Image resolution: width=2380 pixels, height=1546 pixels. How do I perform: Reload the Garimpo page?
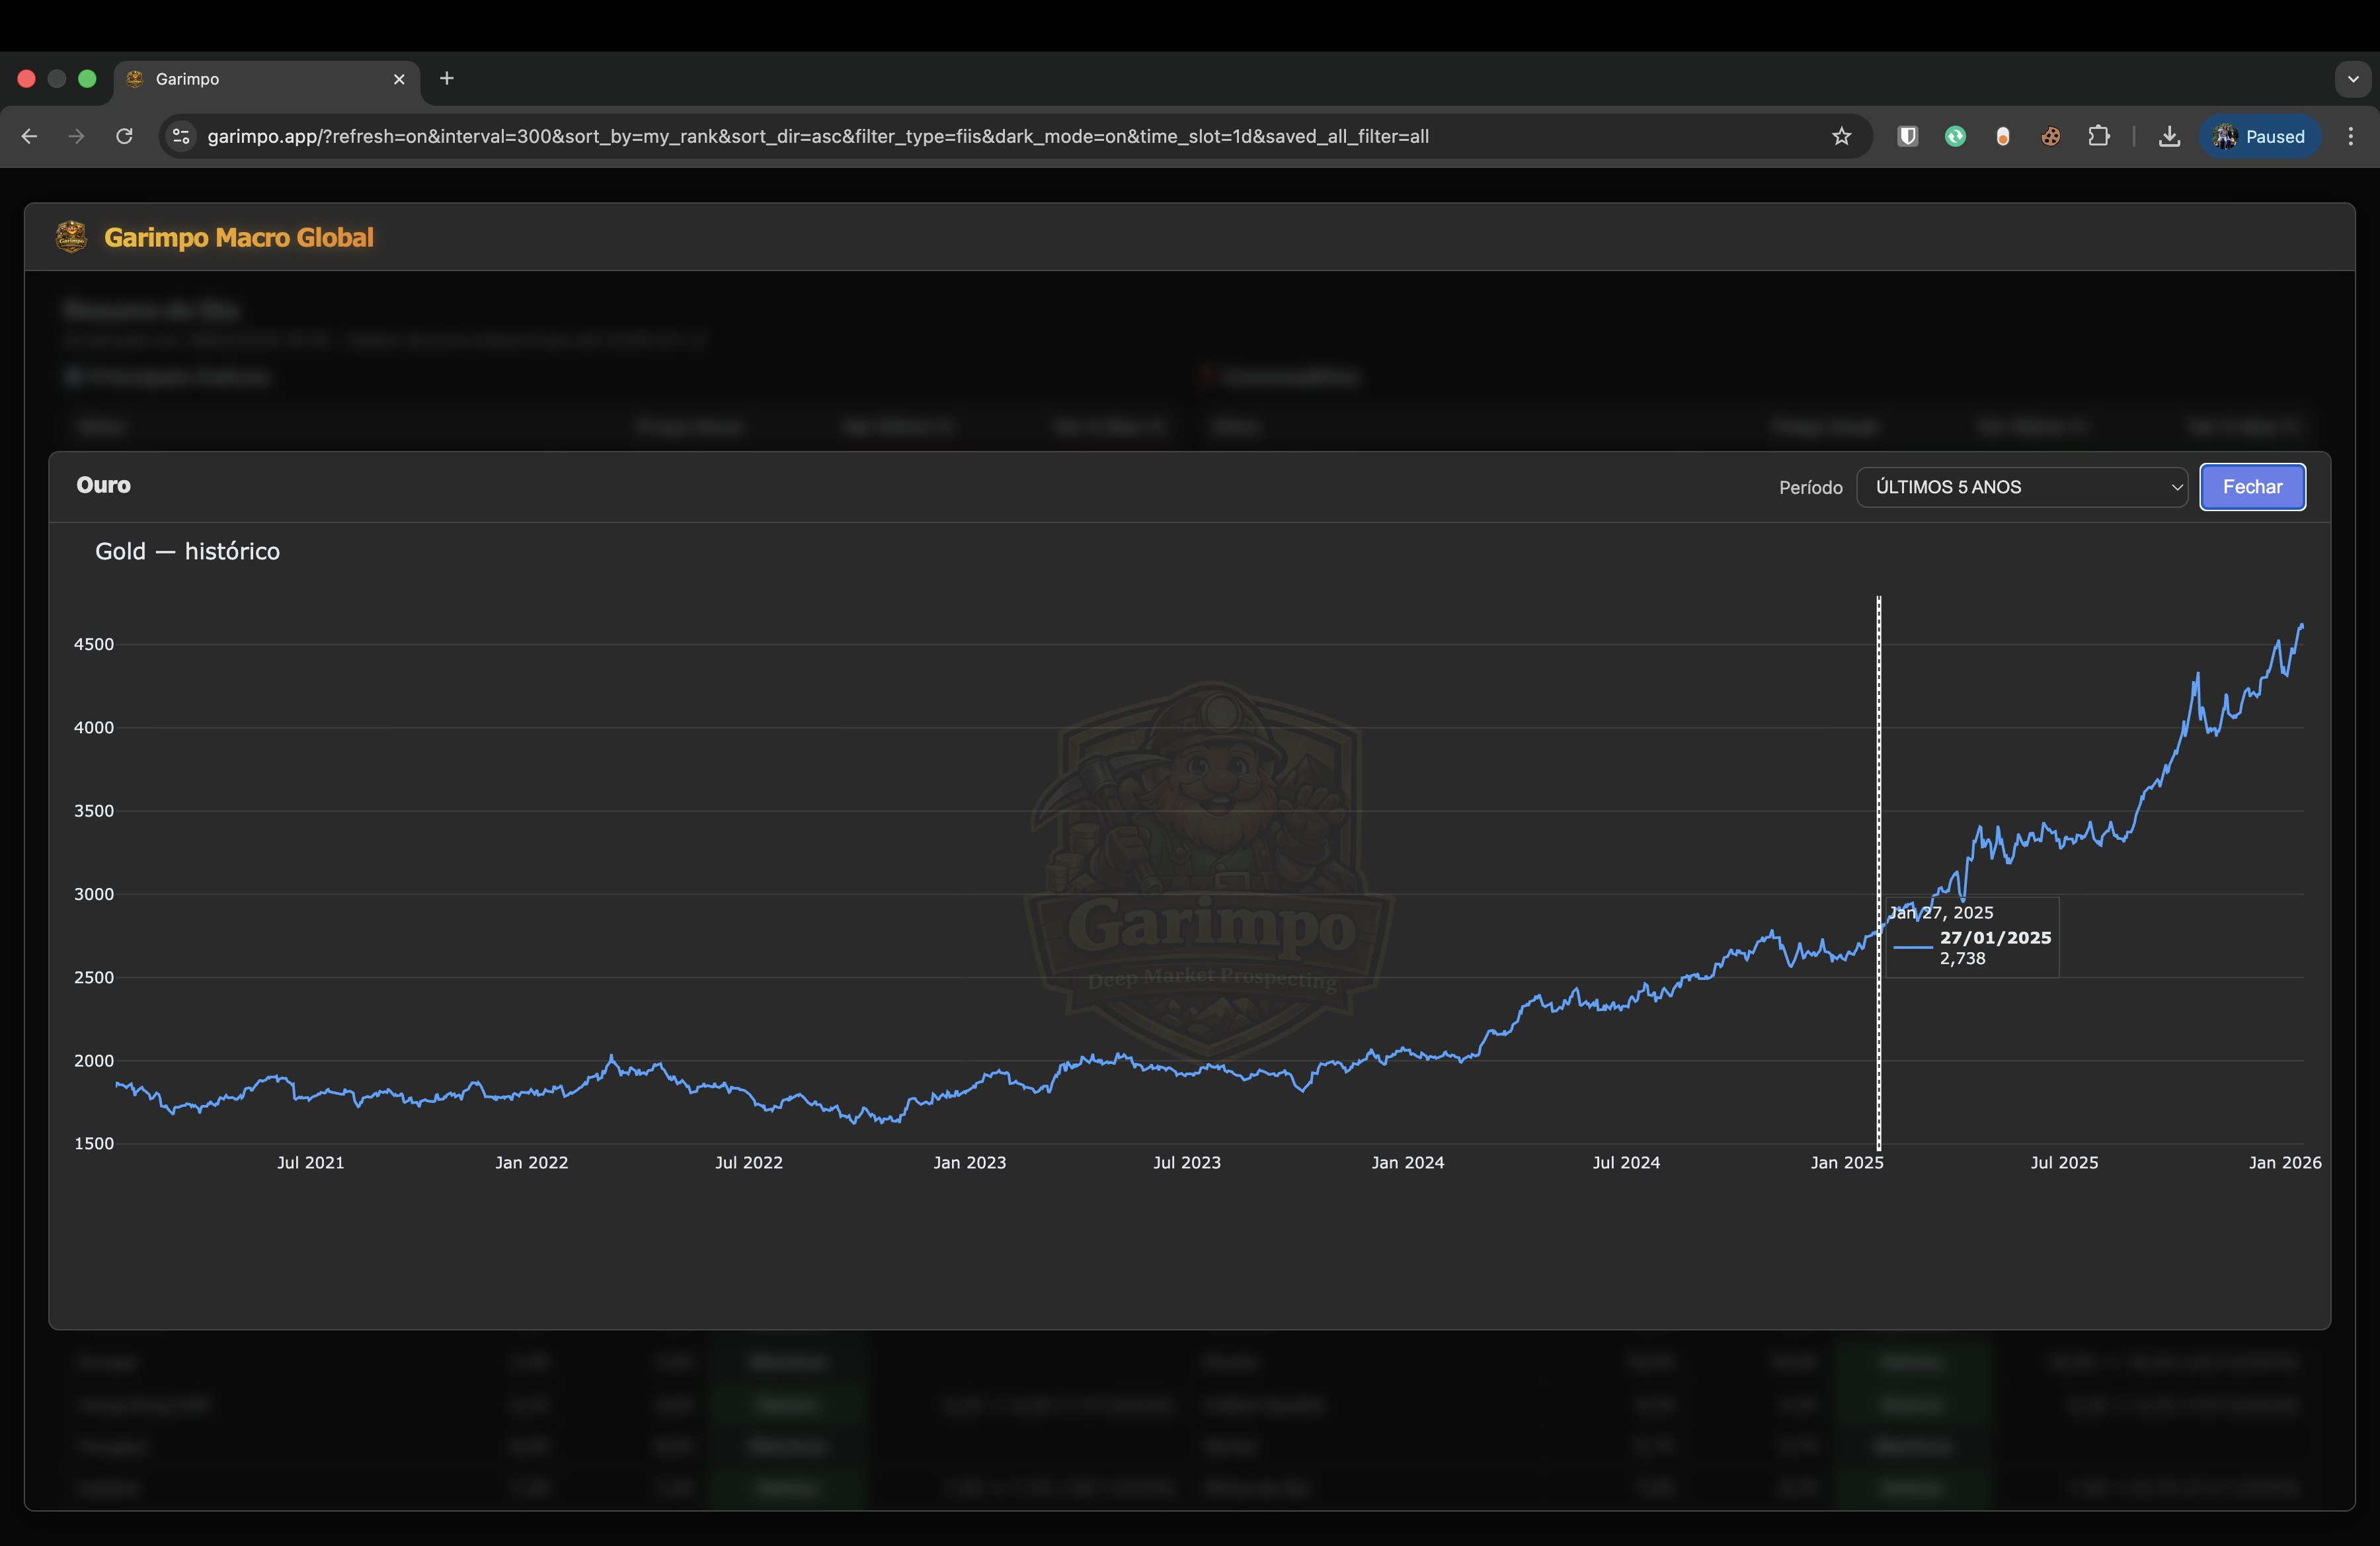coord(124,136)
